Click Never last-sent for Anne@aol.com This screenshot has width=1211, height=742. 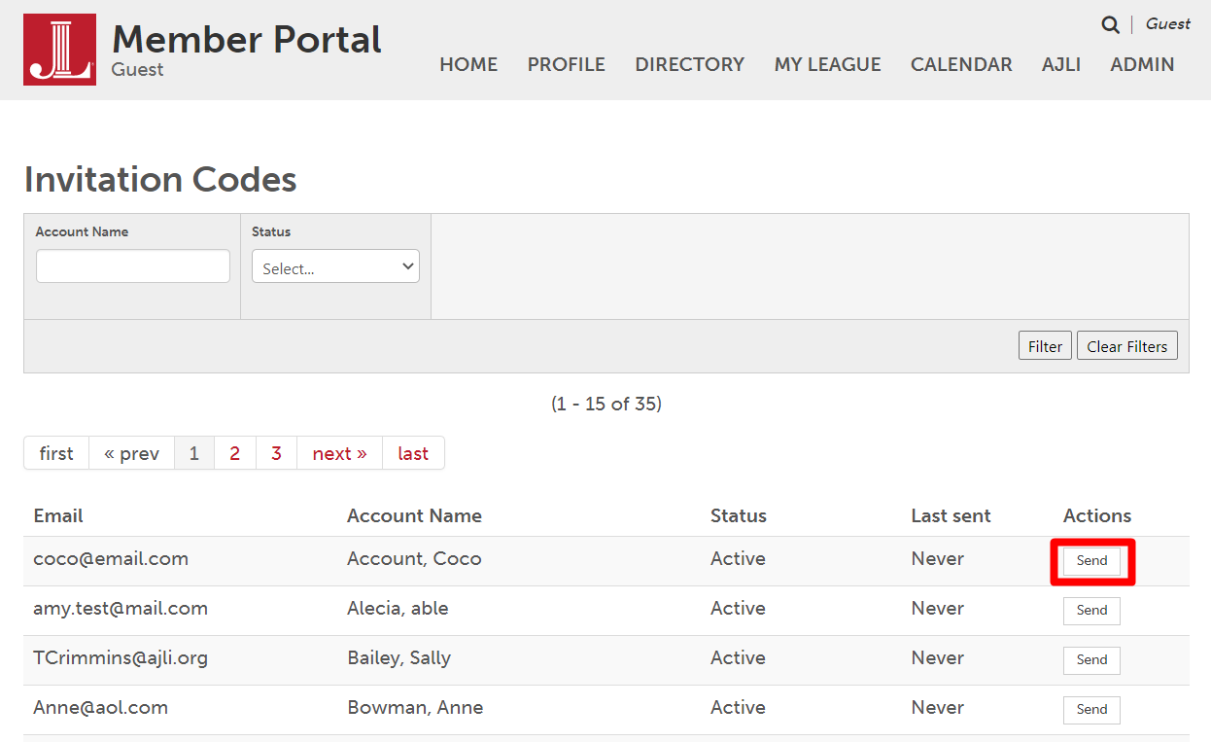938,708
